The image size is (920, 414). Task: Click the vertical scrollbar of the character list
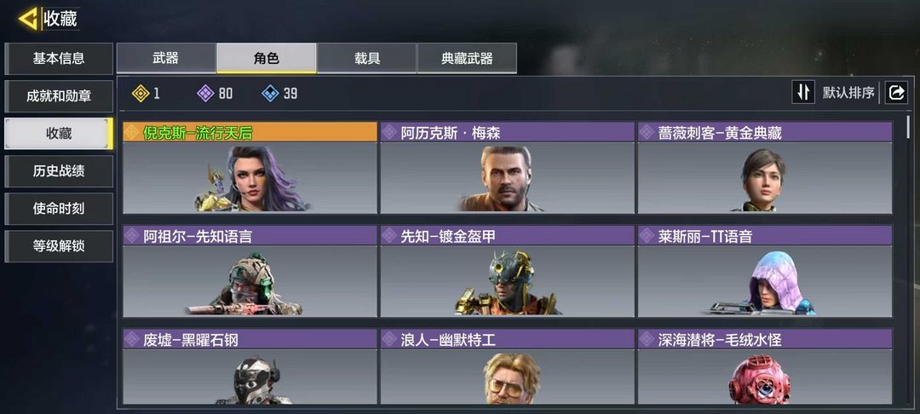point(909,127)
